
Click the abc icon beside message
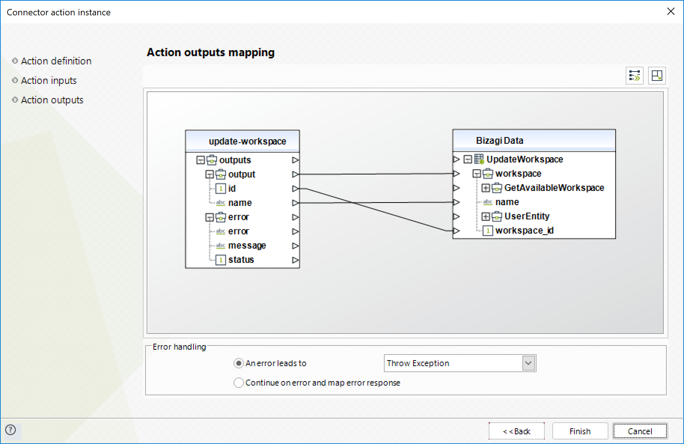pyautogui.click(x=221, y=245)
